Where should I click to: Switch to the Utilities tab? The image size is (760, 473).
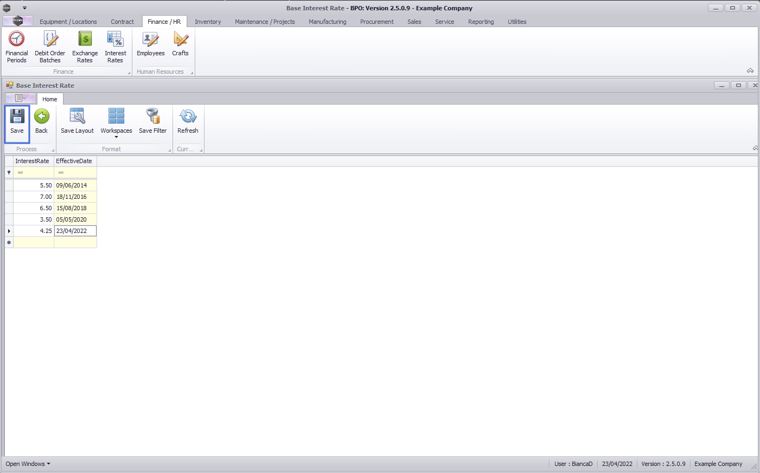(517, 22)
